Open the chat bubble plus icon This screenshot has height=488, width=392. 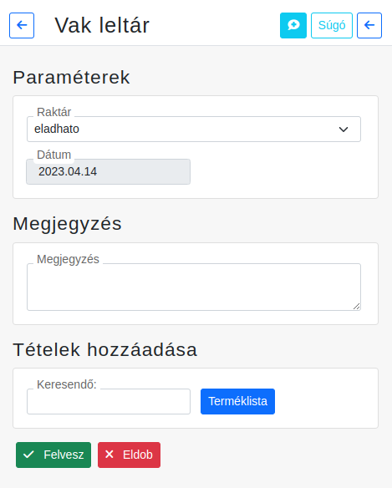tap(293, 25)
